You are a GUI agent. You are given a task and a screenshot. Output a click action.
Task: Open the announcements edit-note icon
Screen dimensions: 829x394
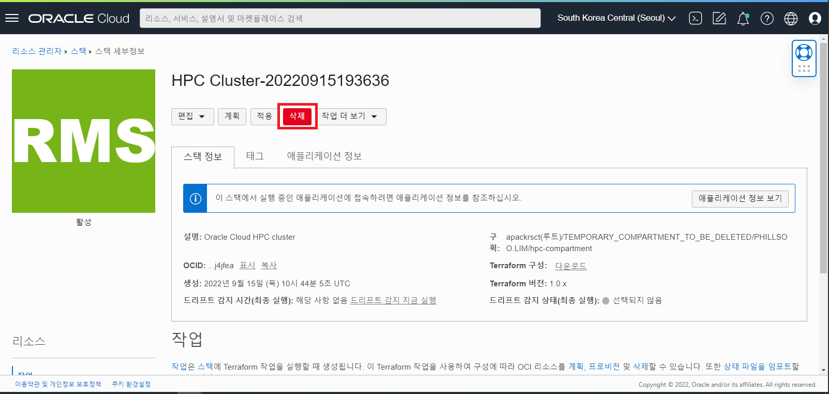pos(719,18)
